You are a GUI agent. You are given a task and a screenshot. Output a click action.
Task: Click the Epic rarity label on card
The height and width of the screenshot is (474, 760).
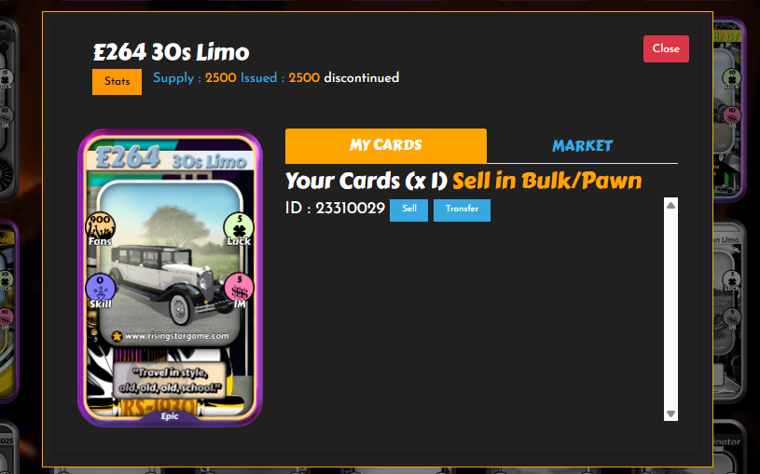click(170, 416)
